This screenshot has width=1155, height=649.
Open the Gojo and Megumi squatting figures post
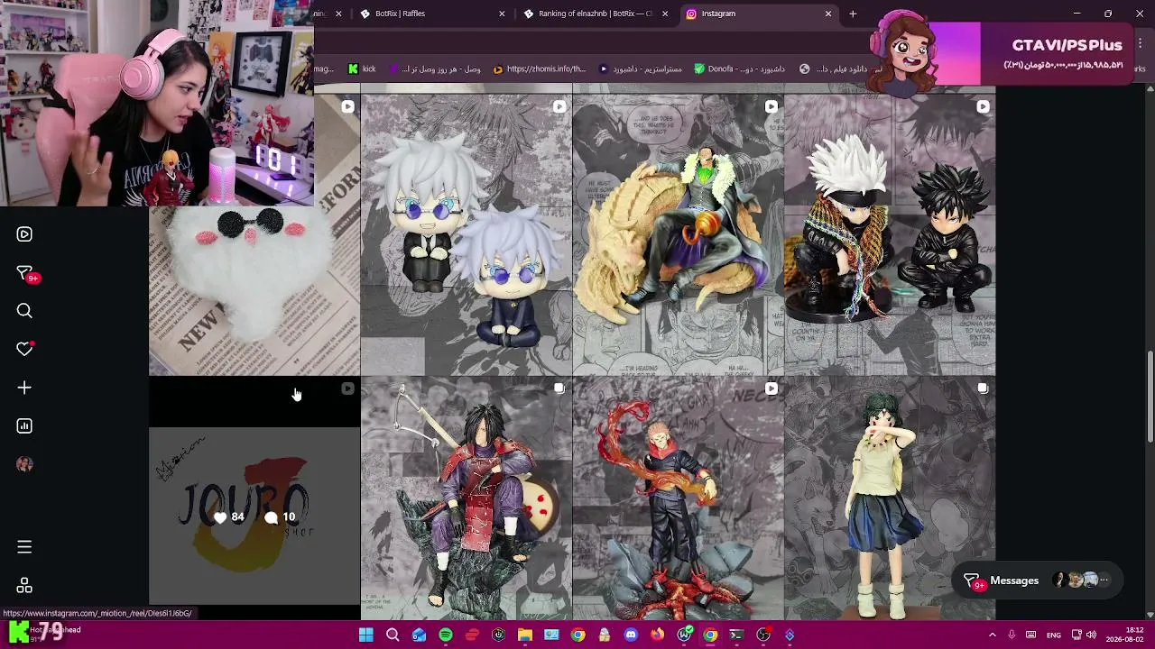tap(890, 234)
